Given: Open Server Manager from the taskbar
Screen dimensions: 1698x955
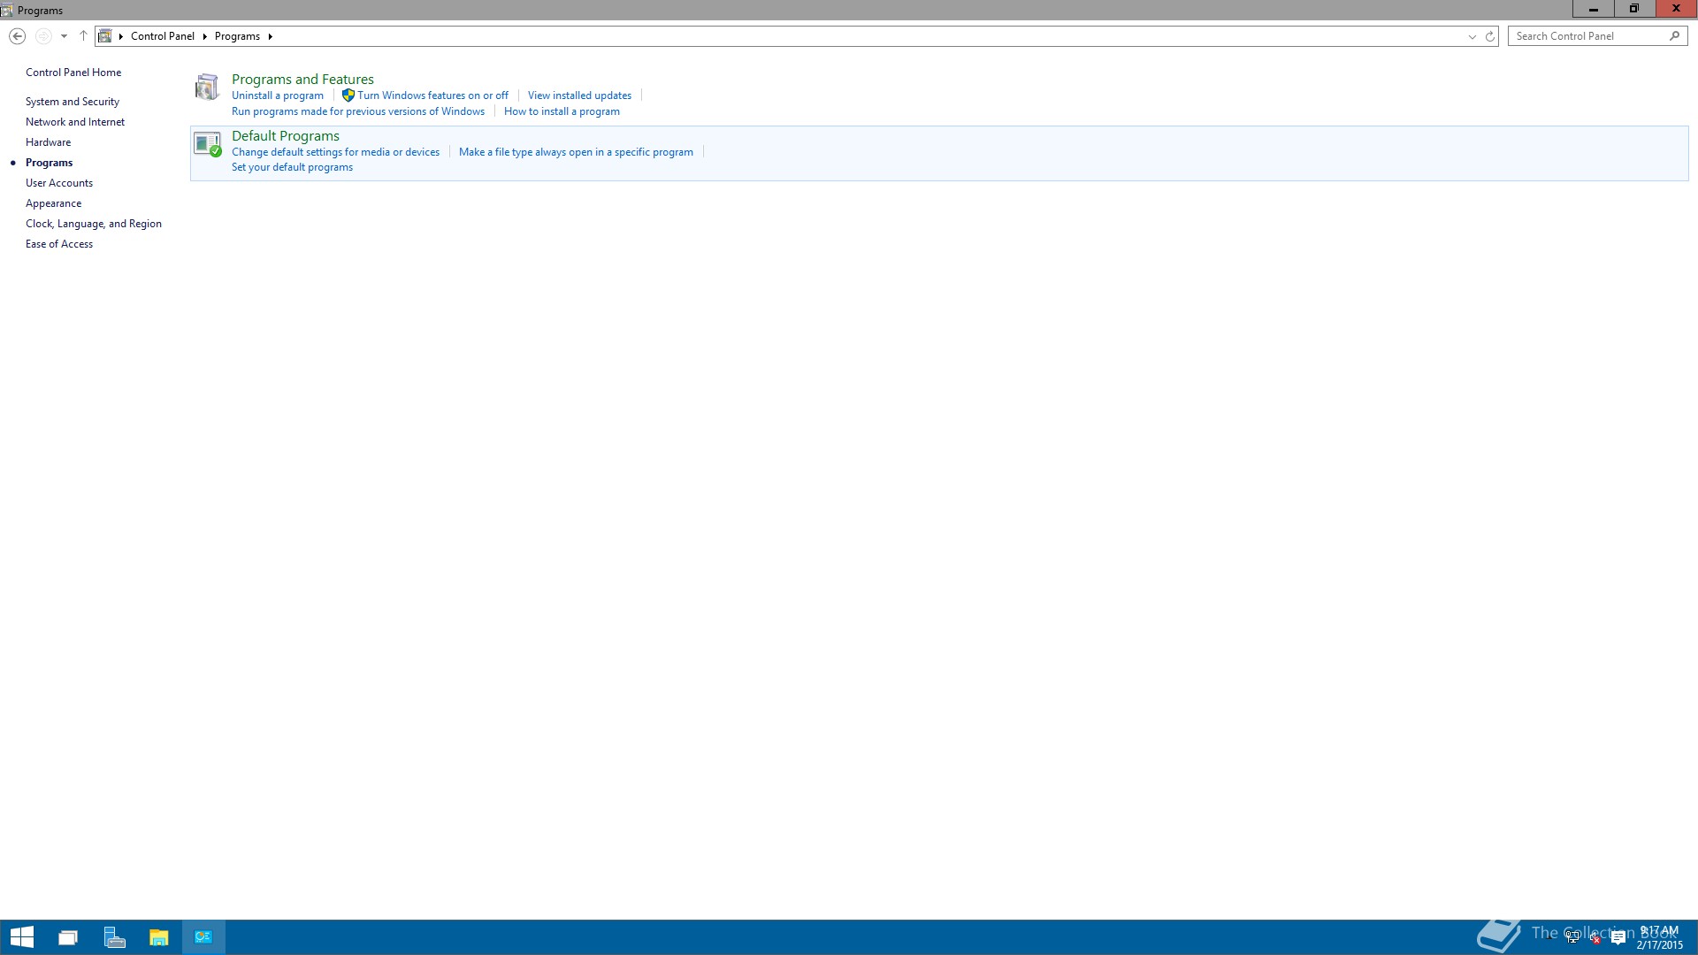Looking at the screenshot, I should pos(114,937).
